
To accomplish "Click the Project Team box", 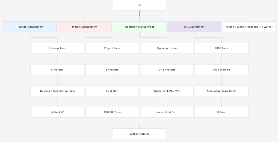I will tap(112, 48).
